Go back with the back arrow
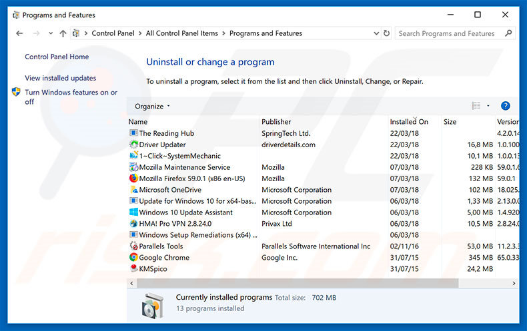 19,33
